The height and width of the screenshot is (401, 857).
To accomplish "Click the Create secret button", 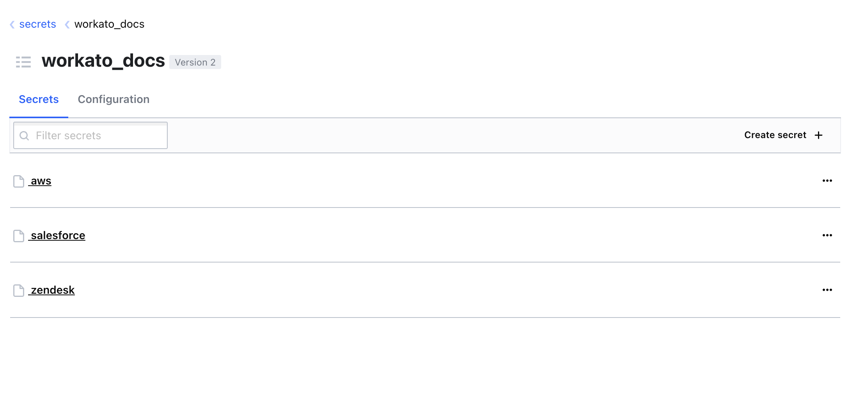I will click(775, 135).
